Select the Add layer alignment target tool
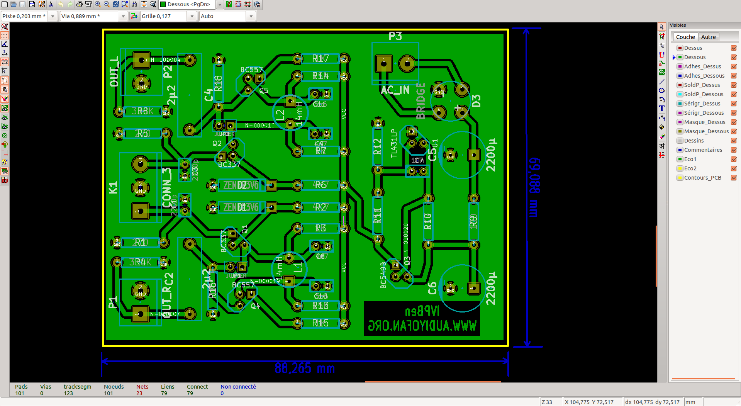The image size is (741, 406). coord(662,127)
